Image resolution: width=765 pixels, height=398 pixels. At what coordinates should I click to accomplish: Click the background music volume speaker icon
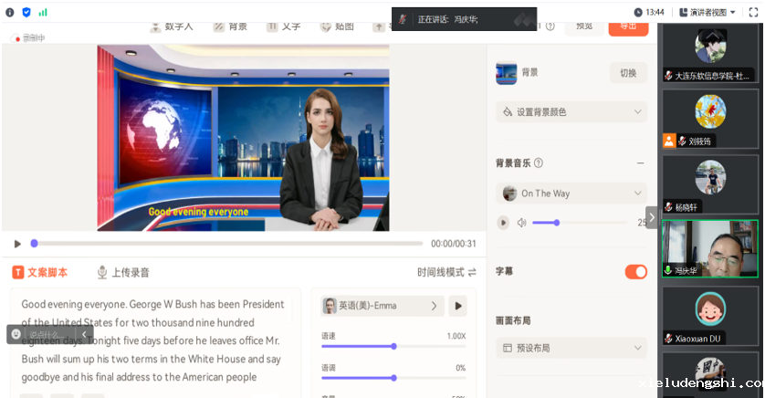coord(522,223)
